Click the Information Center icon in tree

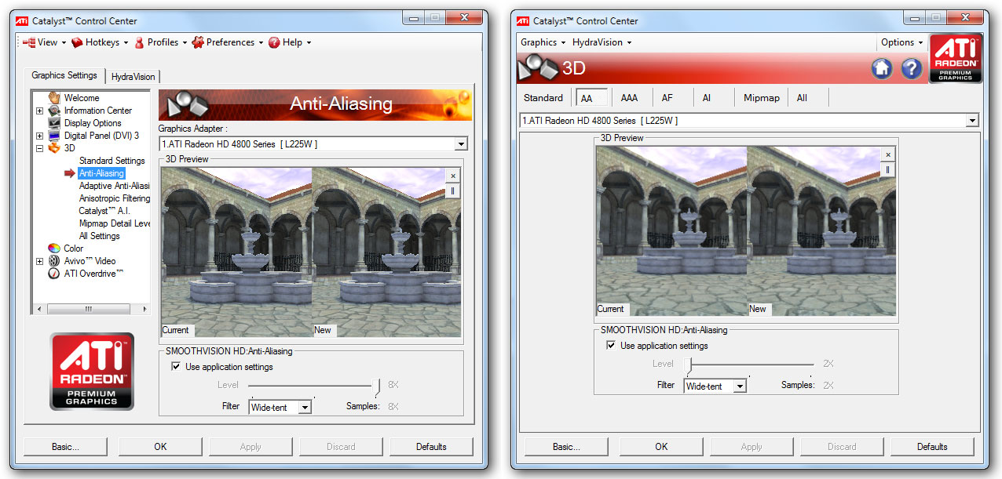[x=54, y=111]
